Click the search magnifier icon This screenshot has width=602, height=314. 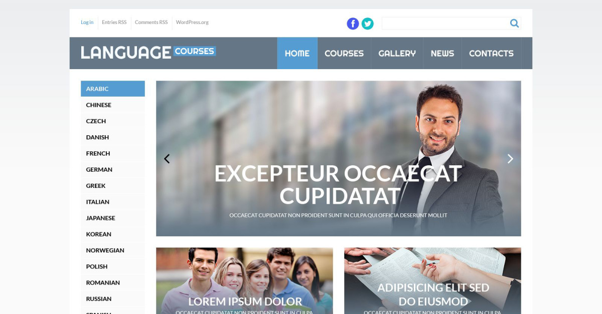(x=514, y=23)
